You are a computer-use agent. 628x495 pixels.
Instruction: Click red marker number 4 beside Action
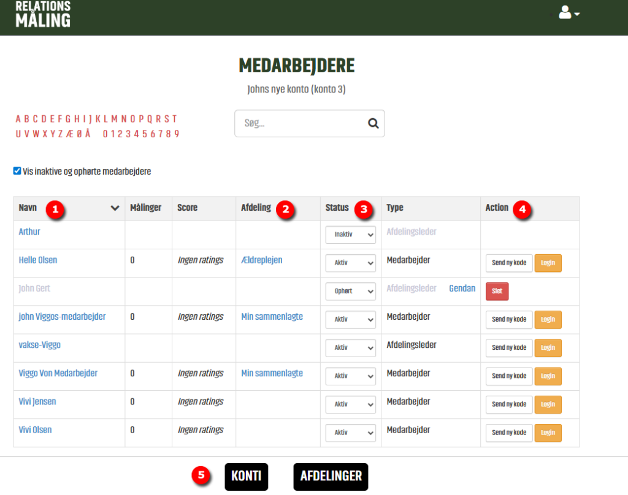point(522,208)
